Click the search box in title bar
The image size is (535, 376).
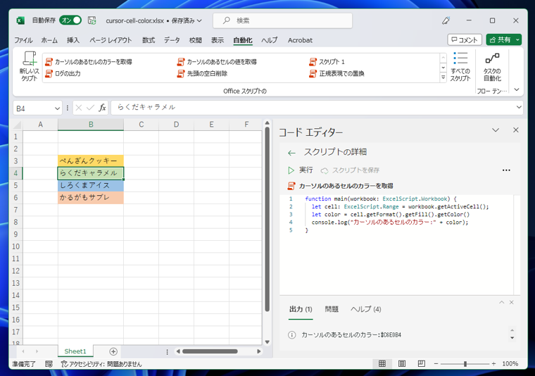click(x=282, y=21)
